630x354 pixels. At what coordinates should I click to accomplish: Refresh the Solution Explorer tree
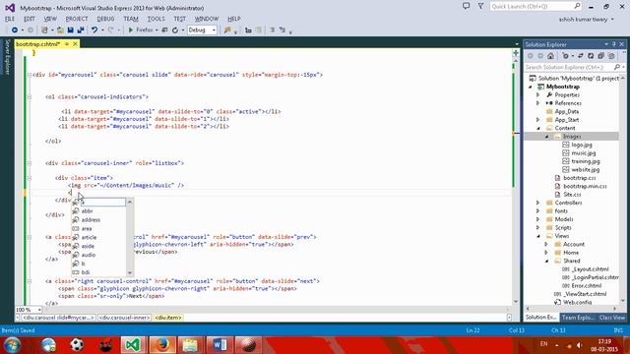click(591, 56)
